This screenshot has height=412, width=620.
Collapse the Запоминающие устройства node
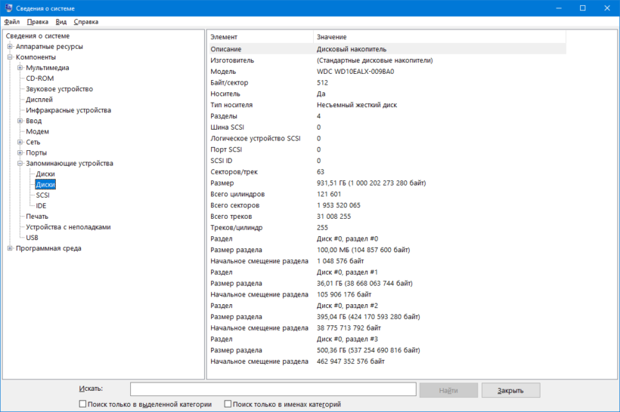[20, 163]
